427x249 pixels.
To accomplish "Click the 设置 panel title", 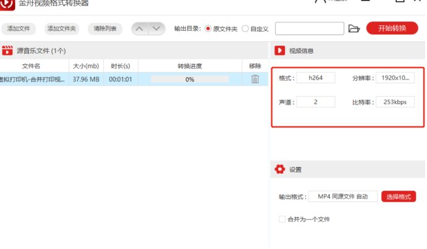I will pyautogui.click(x=295, y=169).
